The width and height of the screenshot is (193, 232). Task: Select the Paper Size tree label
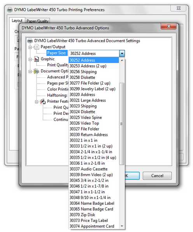point(57,53)
